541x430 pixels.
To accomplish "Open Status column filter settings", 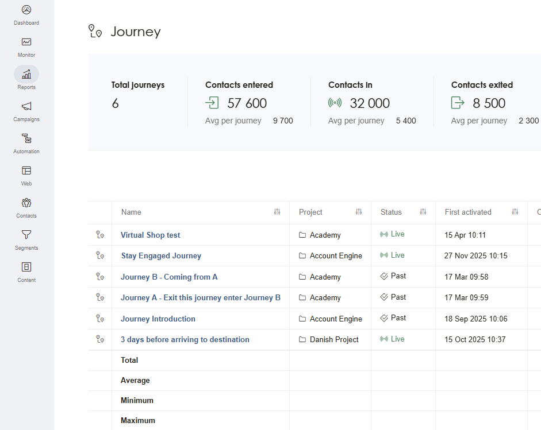I will (x=423, y=212).
